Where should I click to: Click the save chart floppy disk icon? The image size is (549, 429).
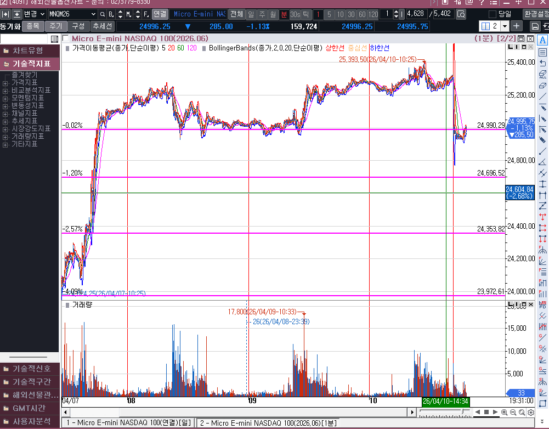[x=535, y=26]
